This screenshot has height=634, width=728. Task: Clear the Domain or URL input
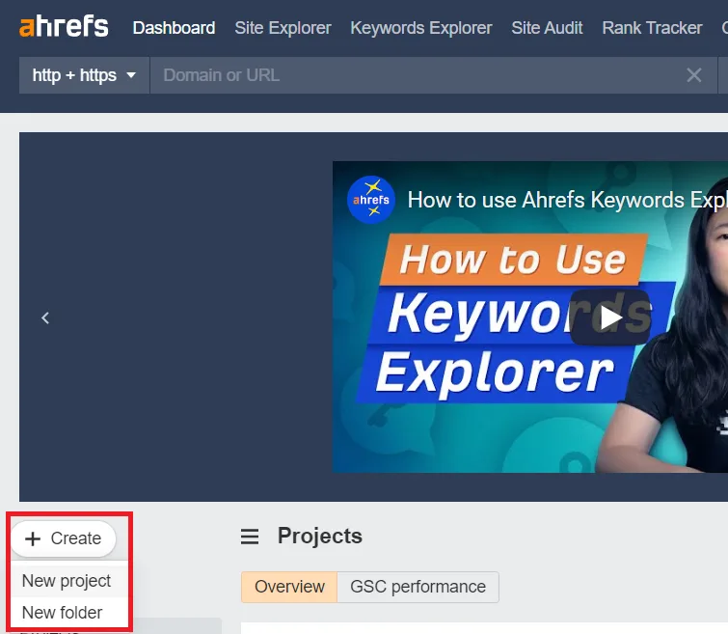[x=694, y=75]
